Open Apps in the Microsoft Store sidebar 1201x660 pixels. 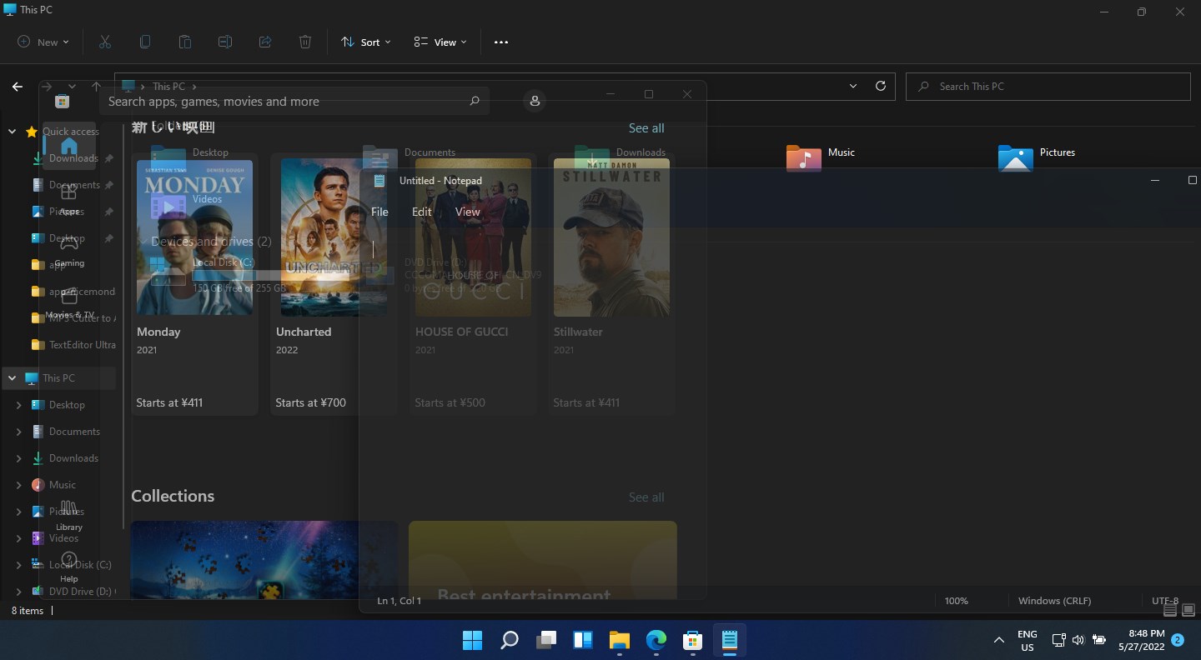point(69,199)
